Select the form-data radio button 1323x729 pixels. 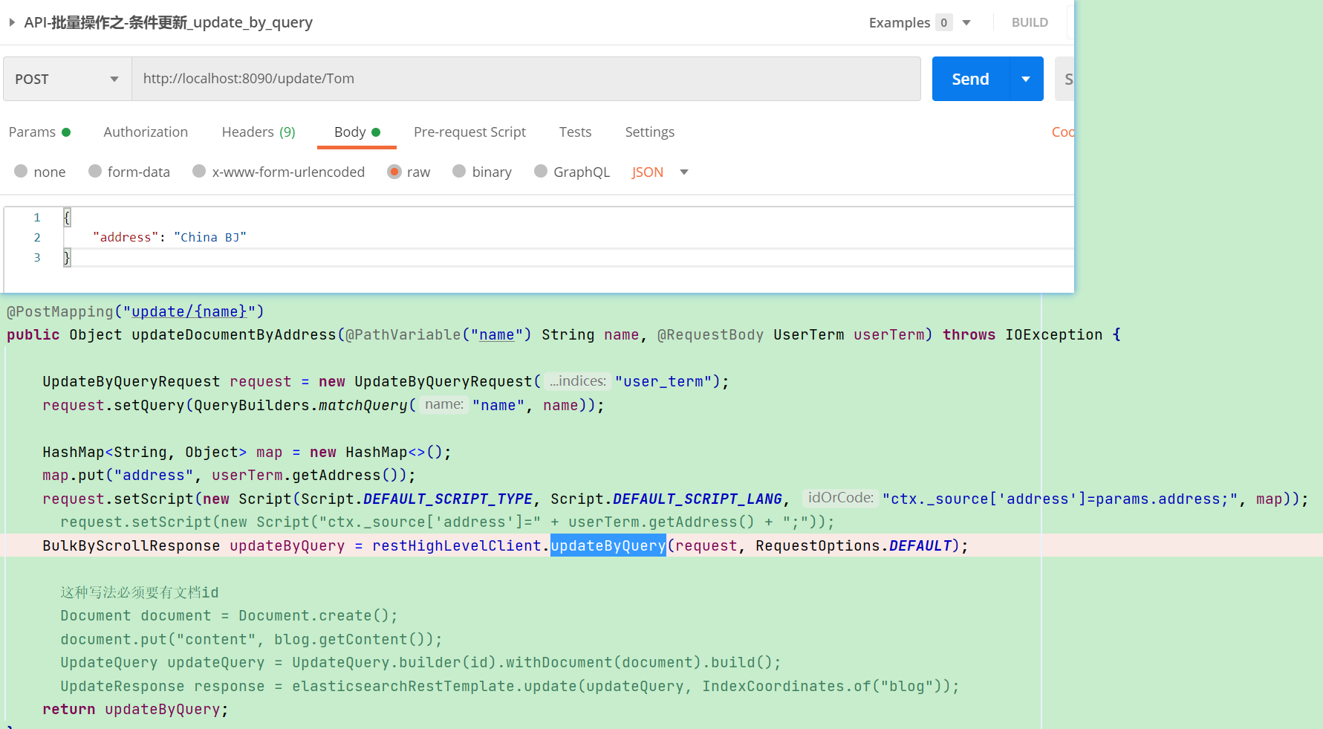(95, 172)
